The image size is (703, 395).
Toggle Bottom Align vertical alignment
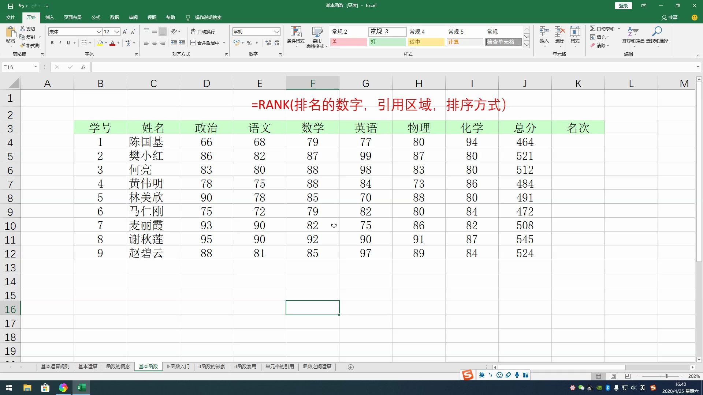[x=163, y=31]
